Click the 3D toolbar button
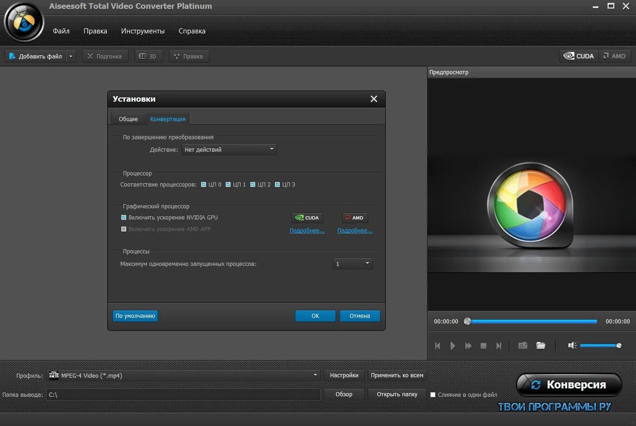636x426 pixels. click(149, 56)
